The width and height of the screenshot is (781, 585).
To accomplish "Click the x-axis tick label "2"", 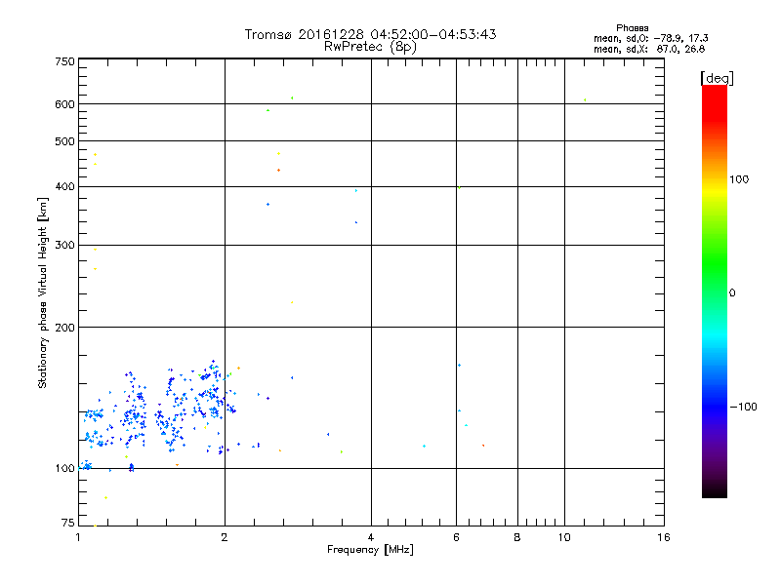I will click(225, 537).
